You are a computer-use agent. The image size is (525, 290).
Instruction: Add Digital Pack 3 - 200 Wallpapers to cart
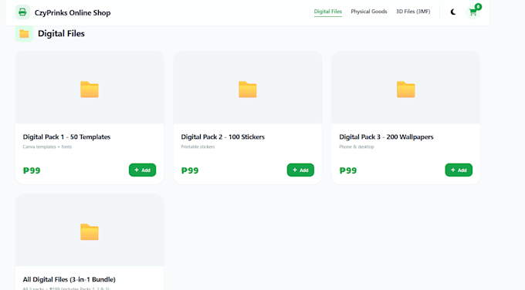(459, 170)
